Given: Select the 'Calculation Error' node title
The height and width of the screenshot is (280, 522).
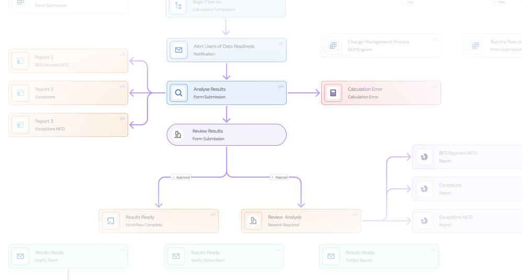Looking at the screenshot, I should coord(365,89).
